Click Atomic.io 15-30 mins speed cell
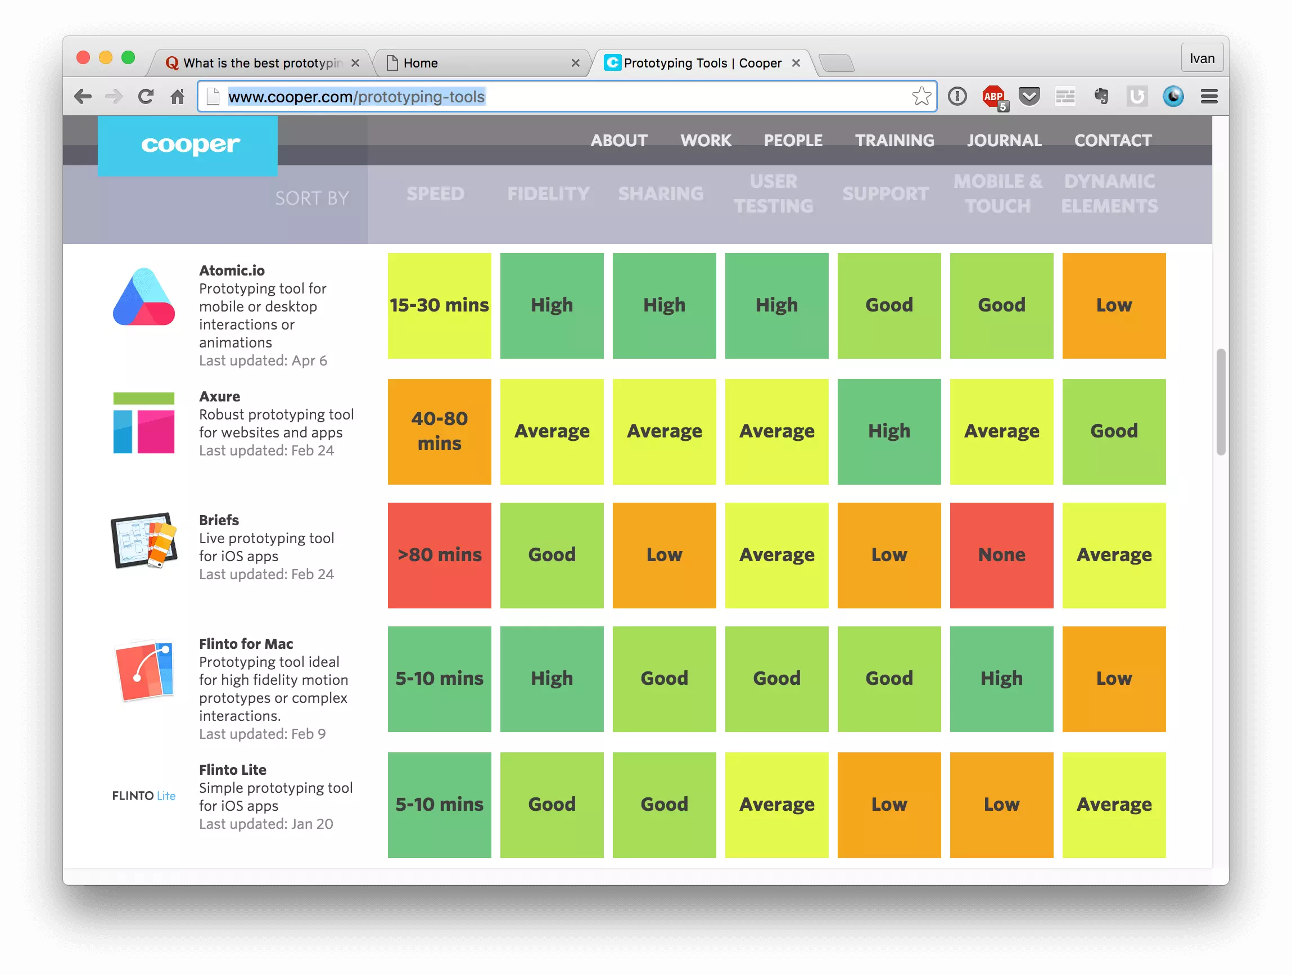Image resolution: width=1292 pixels, height=975 pixels. [439, 305]
